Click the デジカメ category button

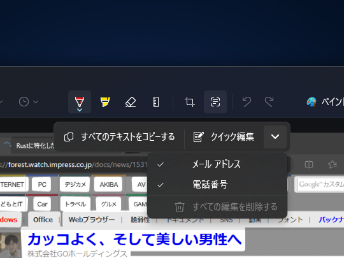point(75,185)
